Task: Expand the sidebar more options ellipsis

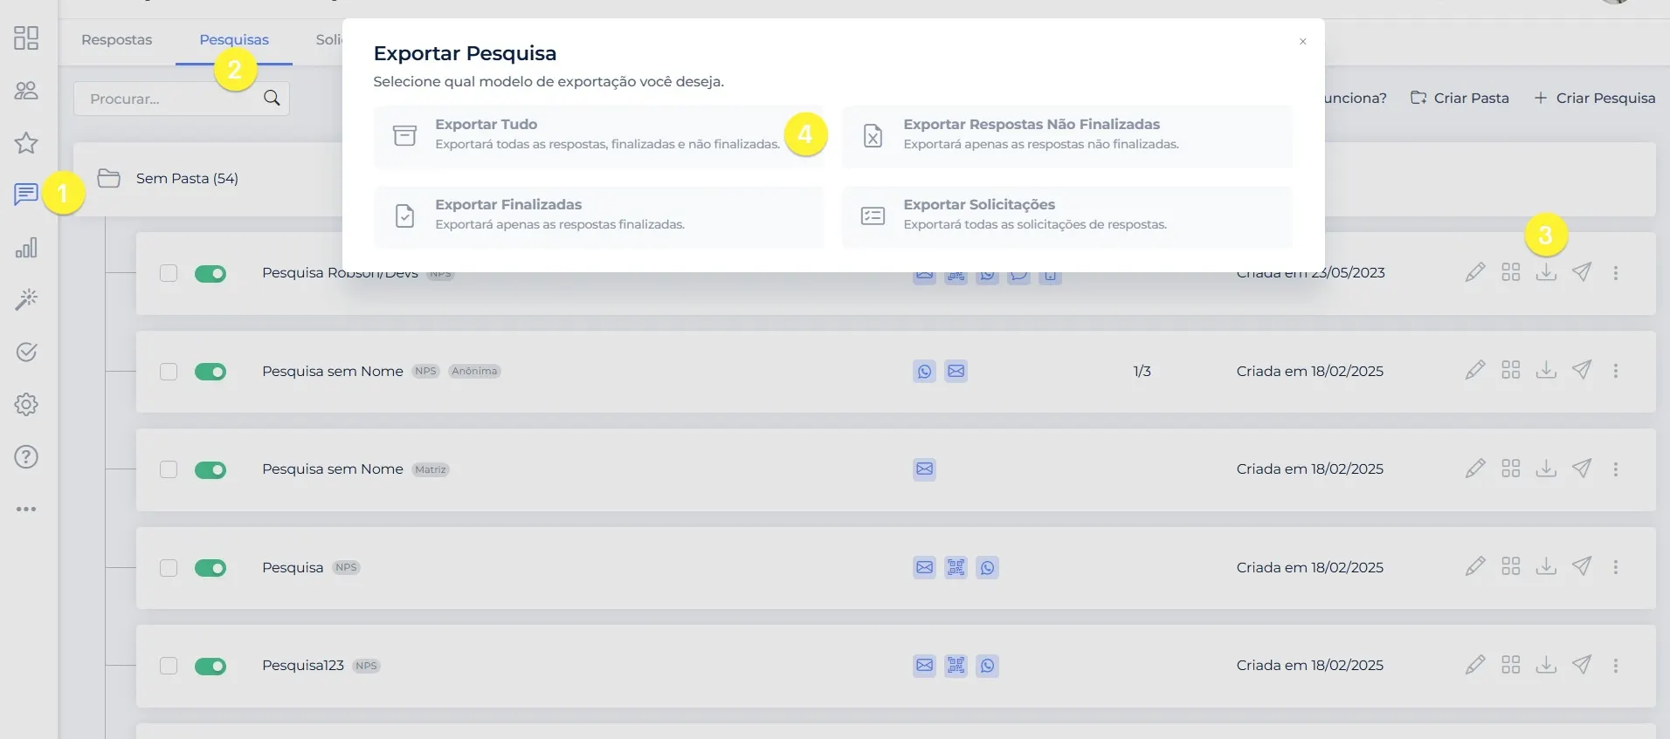Action: coord(26,509)
